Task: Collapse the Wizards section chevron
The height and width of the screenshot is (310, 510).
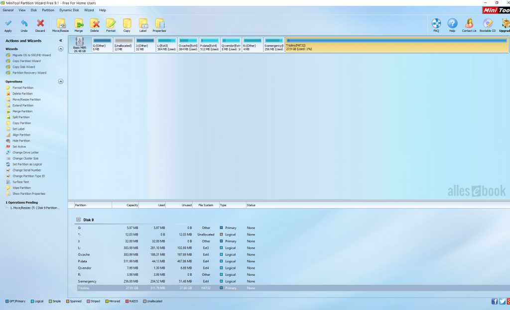Action: click(x=60, y=49)
